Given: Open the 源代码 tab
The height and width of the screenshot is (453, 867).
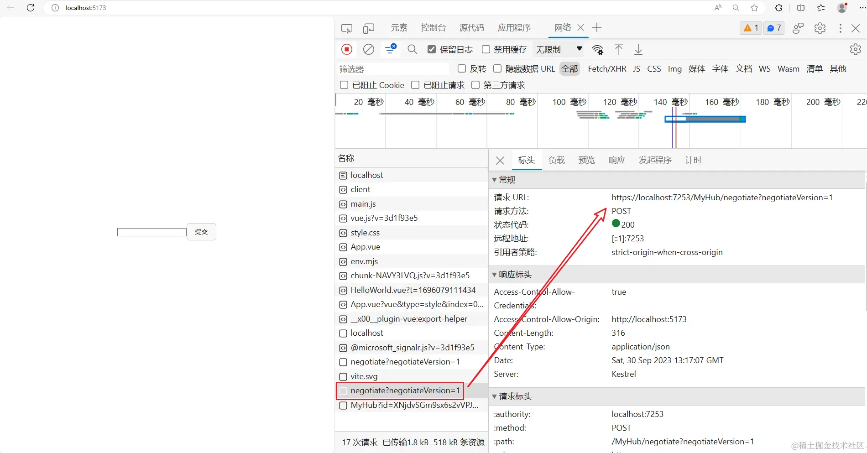Looking at the screenshot, I should 471,28.
